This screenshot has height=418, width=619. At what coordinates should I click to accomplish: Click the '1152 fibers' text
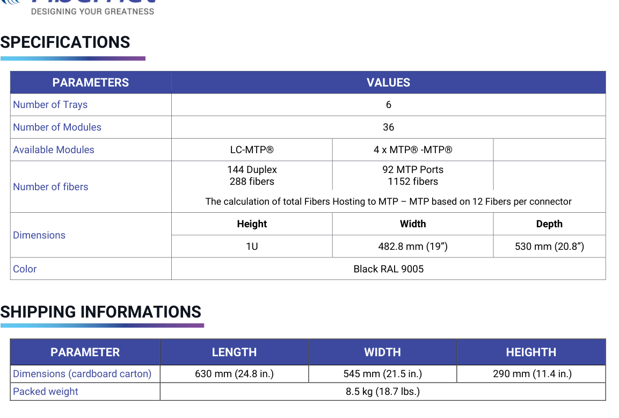[x=413, y=182]
